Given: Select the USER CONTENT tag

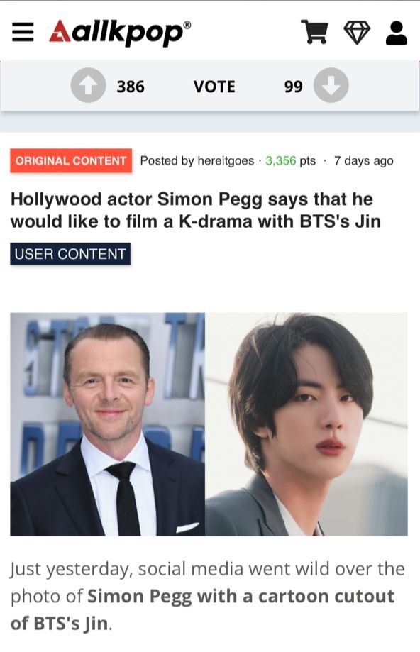Looking at the screenshot, I should coord(70,254).
